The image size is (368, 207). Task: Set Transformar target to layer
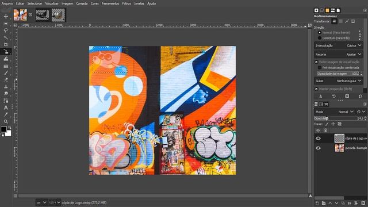[335, 21]
